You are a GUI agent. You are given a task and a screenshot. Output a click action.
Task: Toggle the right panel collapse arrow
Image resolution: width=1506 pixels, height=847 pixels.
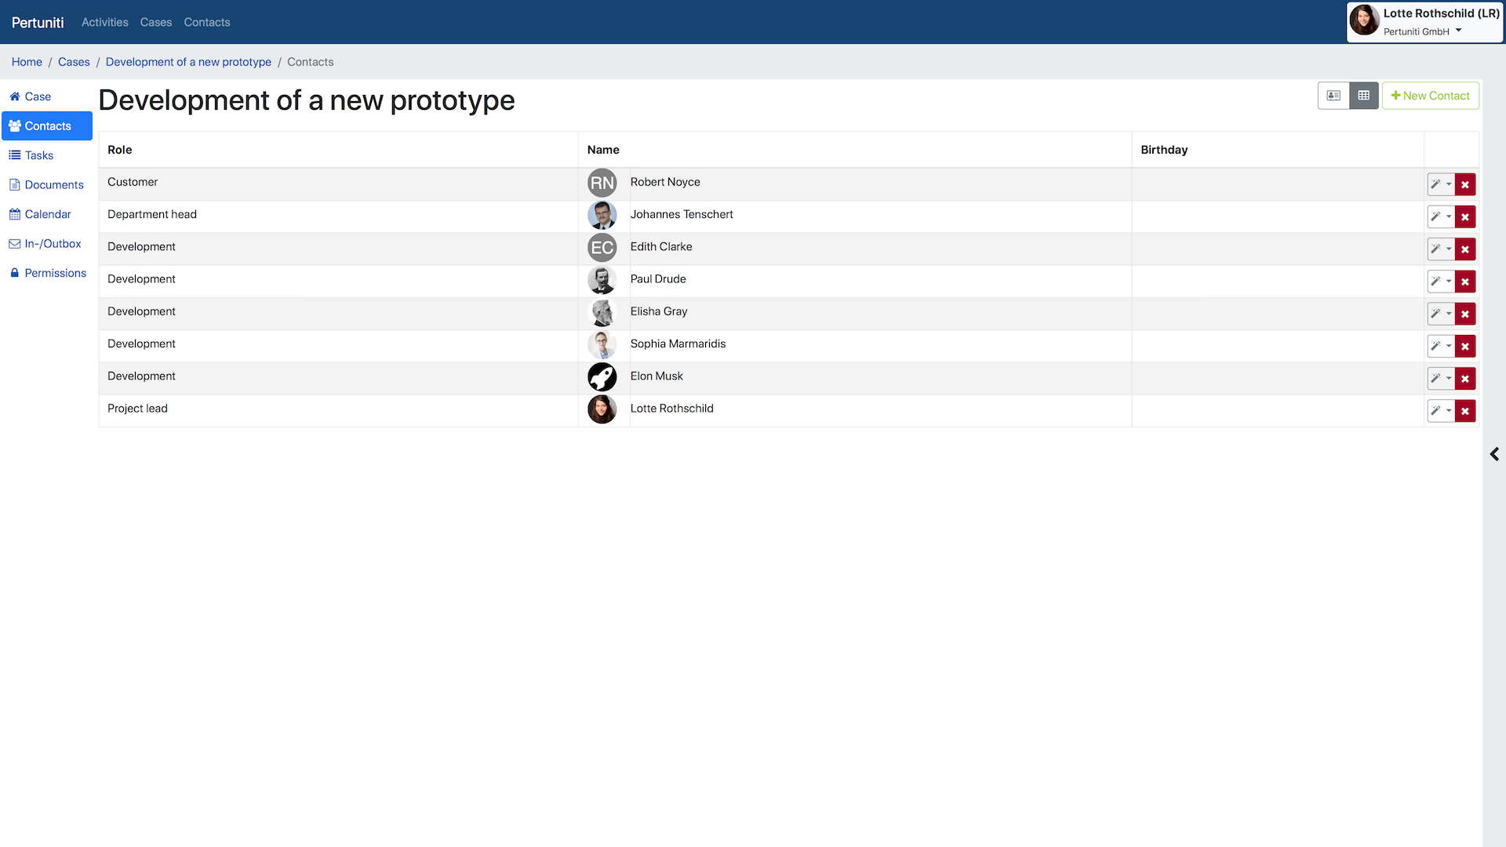tap(1494, 453)
